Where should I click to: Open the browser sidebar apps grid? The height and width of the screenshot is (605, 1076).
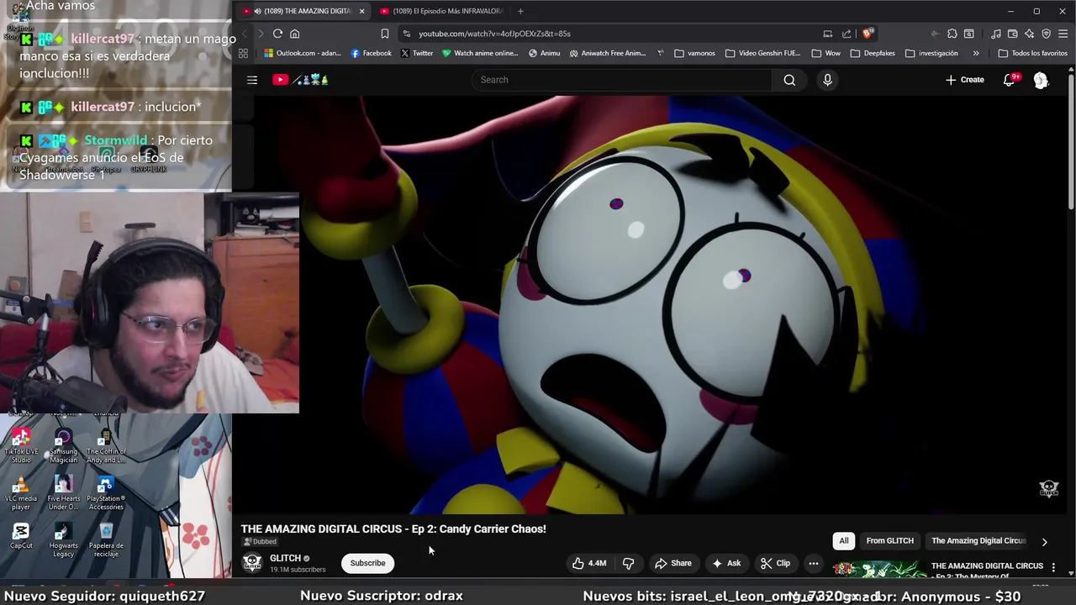coord(243,53)
